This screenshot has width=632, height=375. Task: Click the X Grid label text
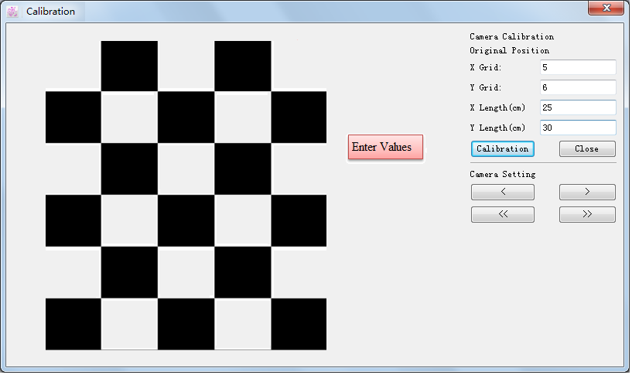(486, 68)
